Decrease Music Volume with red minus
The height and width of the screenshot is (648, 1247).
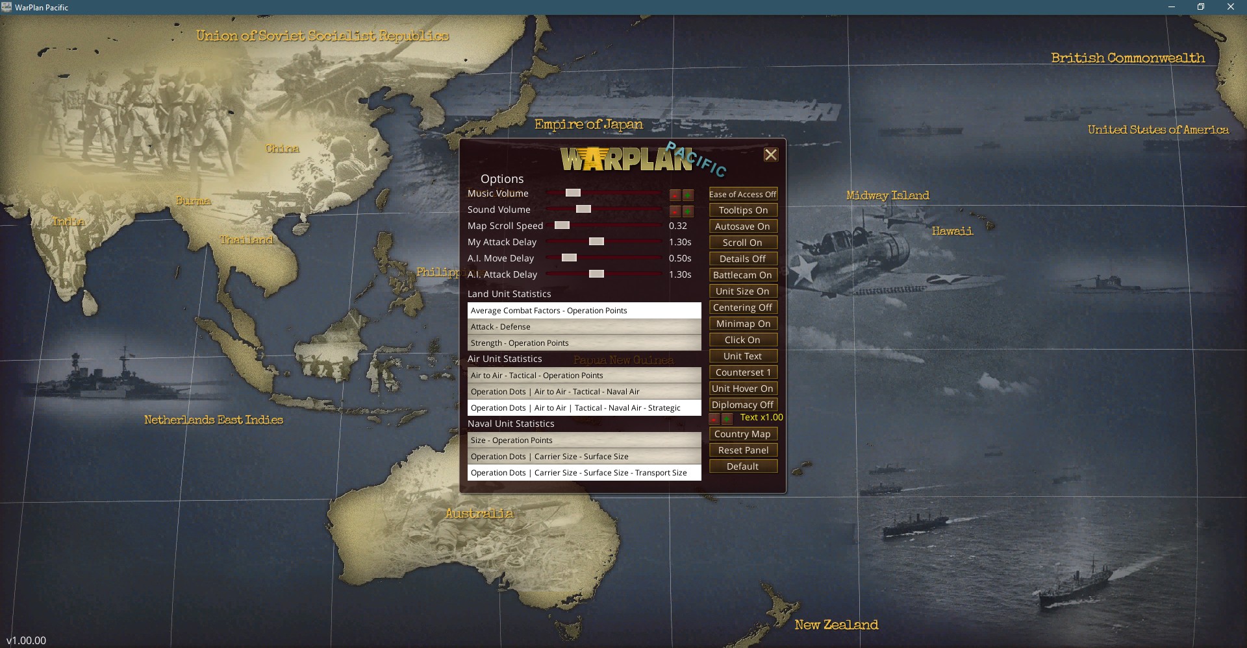[x=675, y=195]
